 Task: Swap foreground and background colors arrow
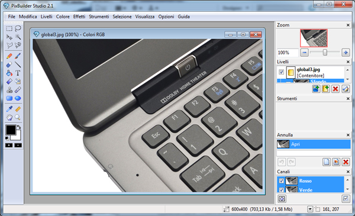[19, 127]
